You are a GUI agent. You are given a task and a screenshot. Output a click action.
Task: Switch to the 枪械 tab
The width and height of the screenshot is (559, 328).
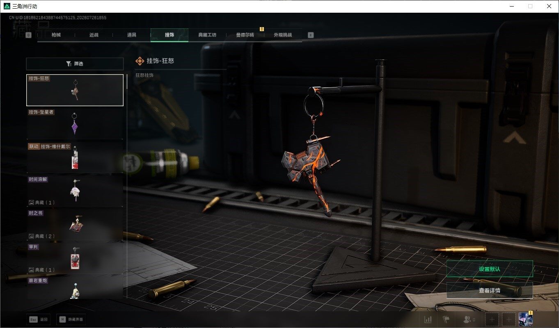[56, 35]
